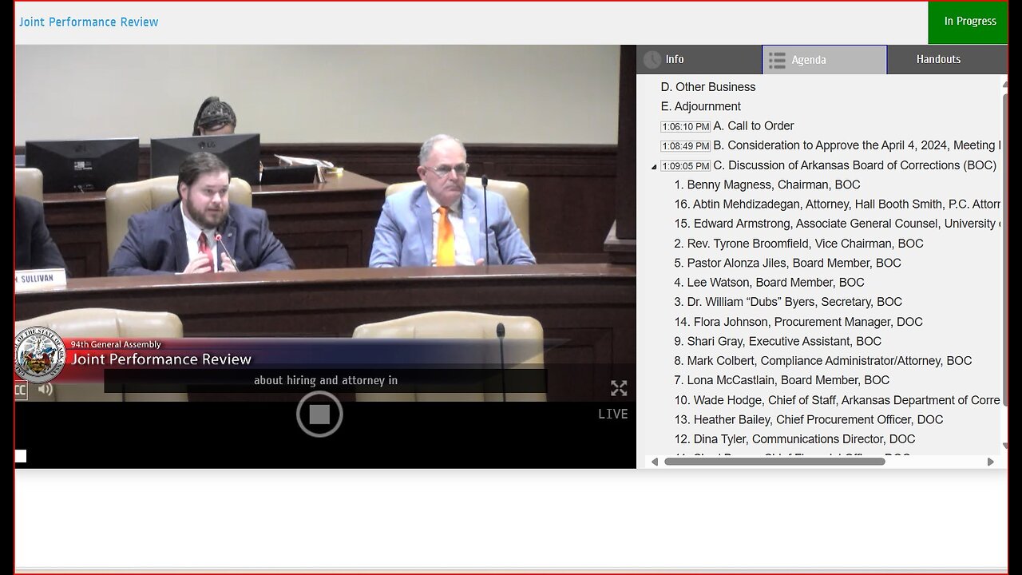Click agenda horizontal scrollbar right arrow
The width and height of the screenshot is (1022, 575).
[x=991, y=462]
